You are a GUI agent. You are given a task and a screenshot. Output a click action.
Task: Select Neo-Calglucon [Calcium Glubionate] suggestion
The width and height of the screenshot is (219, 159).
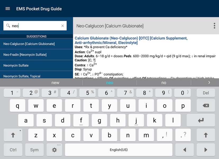pyautogui.click(x=37, y=44)
